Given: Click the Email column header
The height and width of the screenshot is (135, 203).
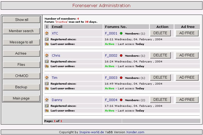Looking at the screenshot, I should click(x=76, y=27).
